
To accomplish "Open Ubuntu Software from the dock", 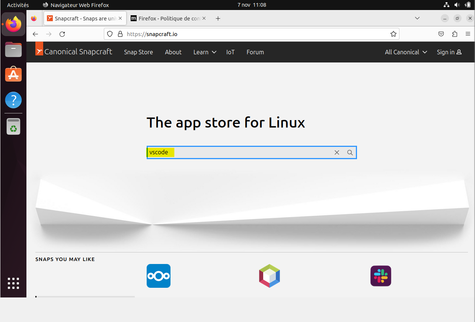I will (13, 74).
